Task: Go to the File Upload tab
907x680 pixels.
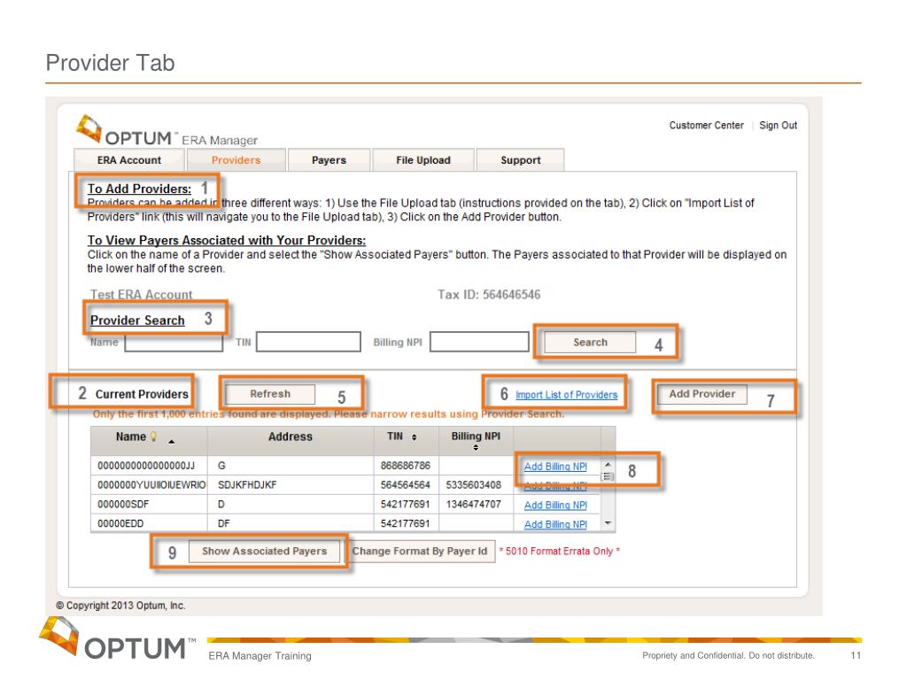Action: click(423, 160)
